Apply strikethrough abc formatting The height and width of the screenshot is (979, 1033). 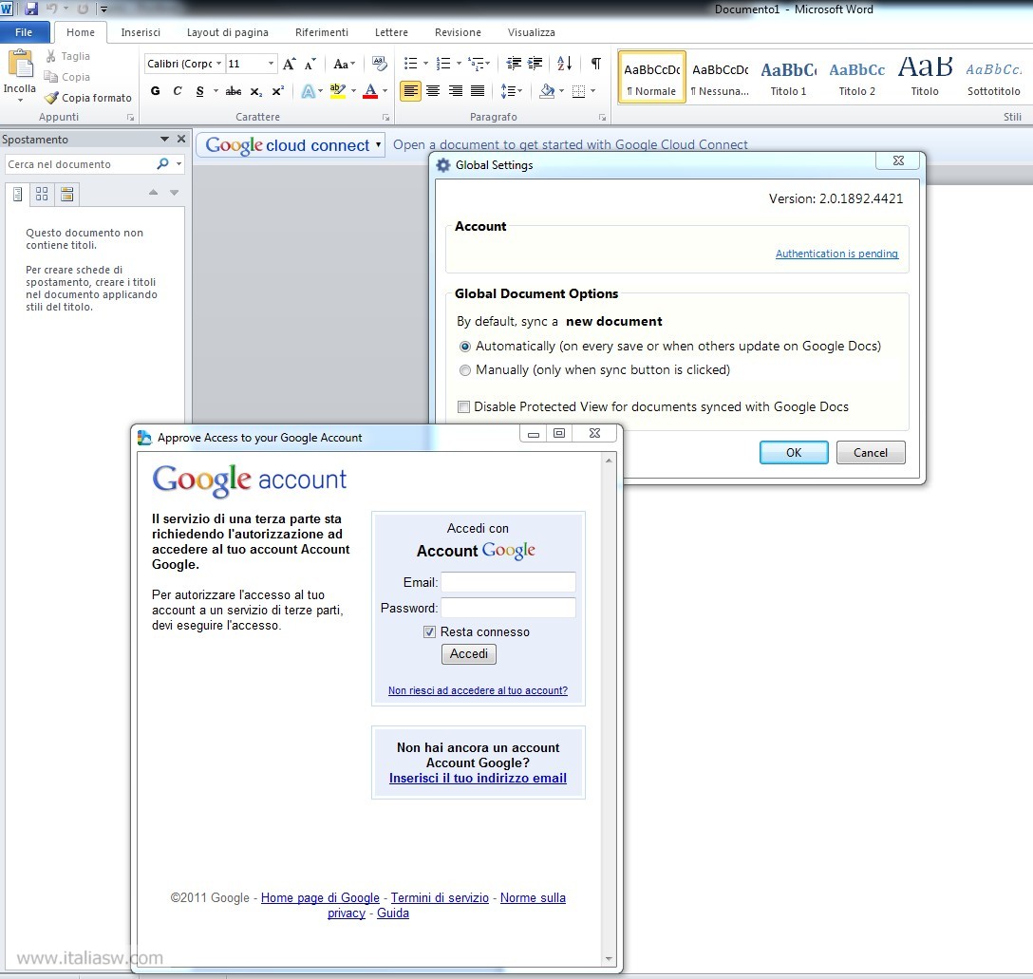pos(234,91)
